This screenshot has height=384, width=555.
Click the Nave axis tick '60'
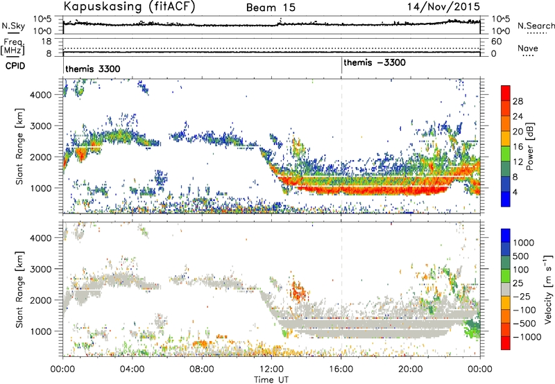[497, 42]
